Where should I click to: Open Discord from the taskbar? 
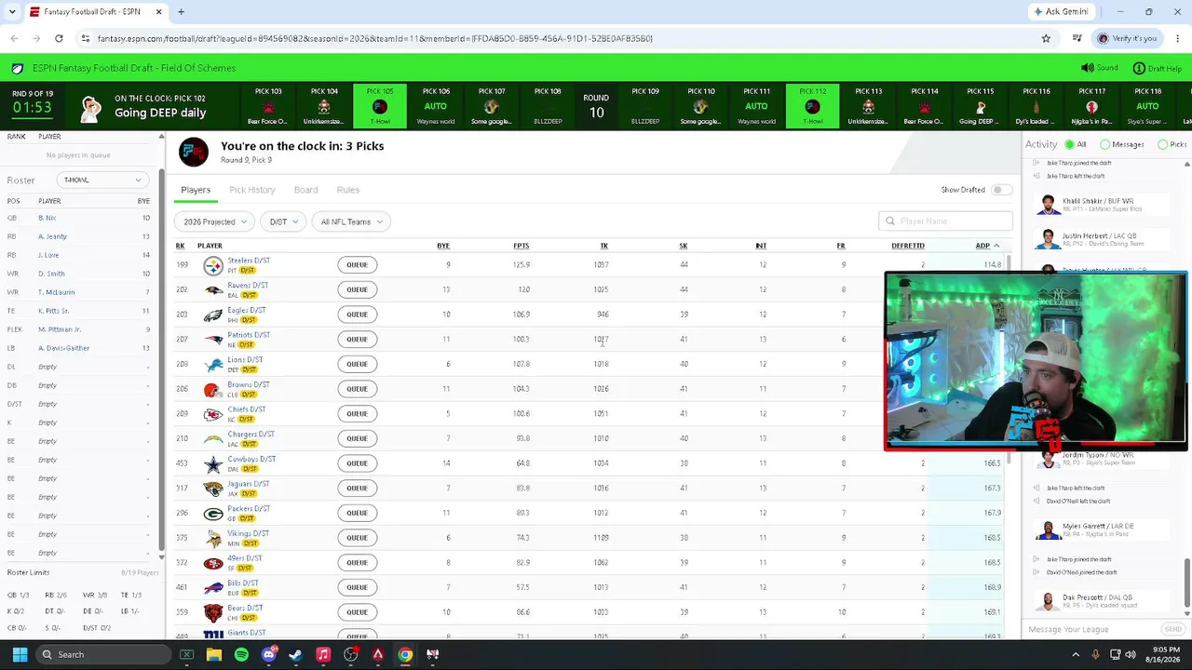[x=269, y=654]
